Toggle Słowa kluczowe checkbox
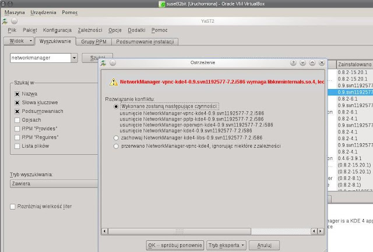Image resolution: width=373 pixels, height=252 pixels. pyautogui.click(x=17, y=103)
